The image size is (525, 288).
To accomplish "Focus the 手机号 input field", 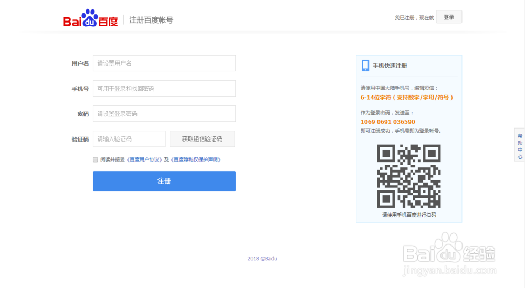I will 164,89.
